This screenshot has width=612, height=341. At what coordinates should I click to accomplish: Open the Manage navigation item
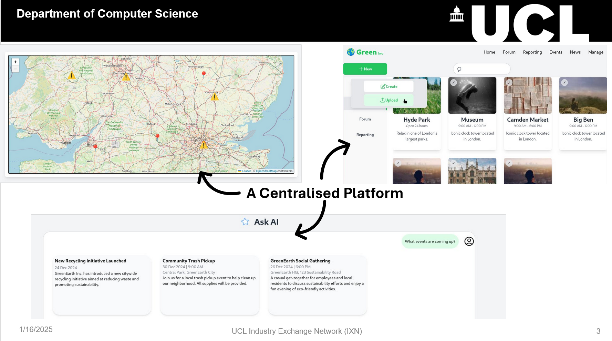(x=595, y=52)
